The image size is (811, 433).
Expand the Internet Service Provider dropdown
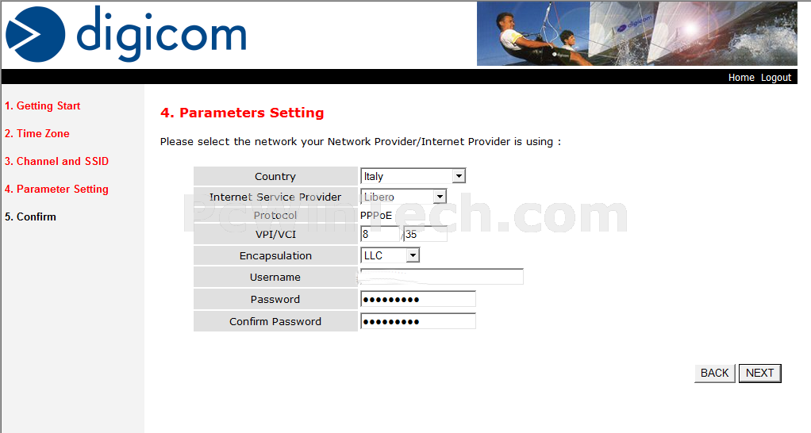coord(403,197)
